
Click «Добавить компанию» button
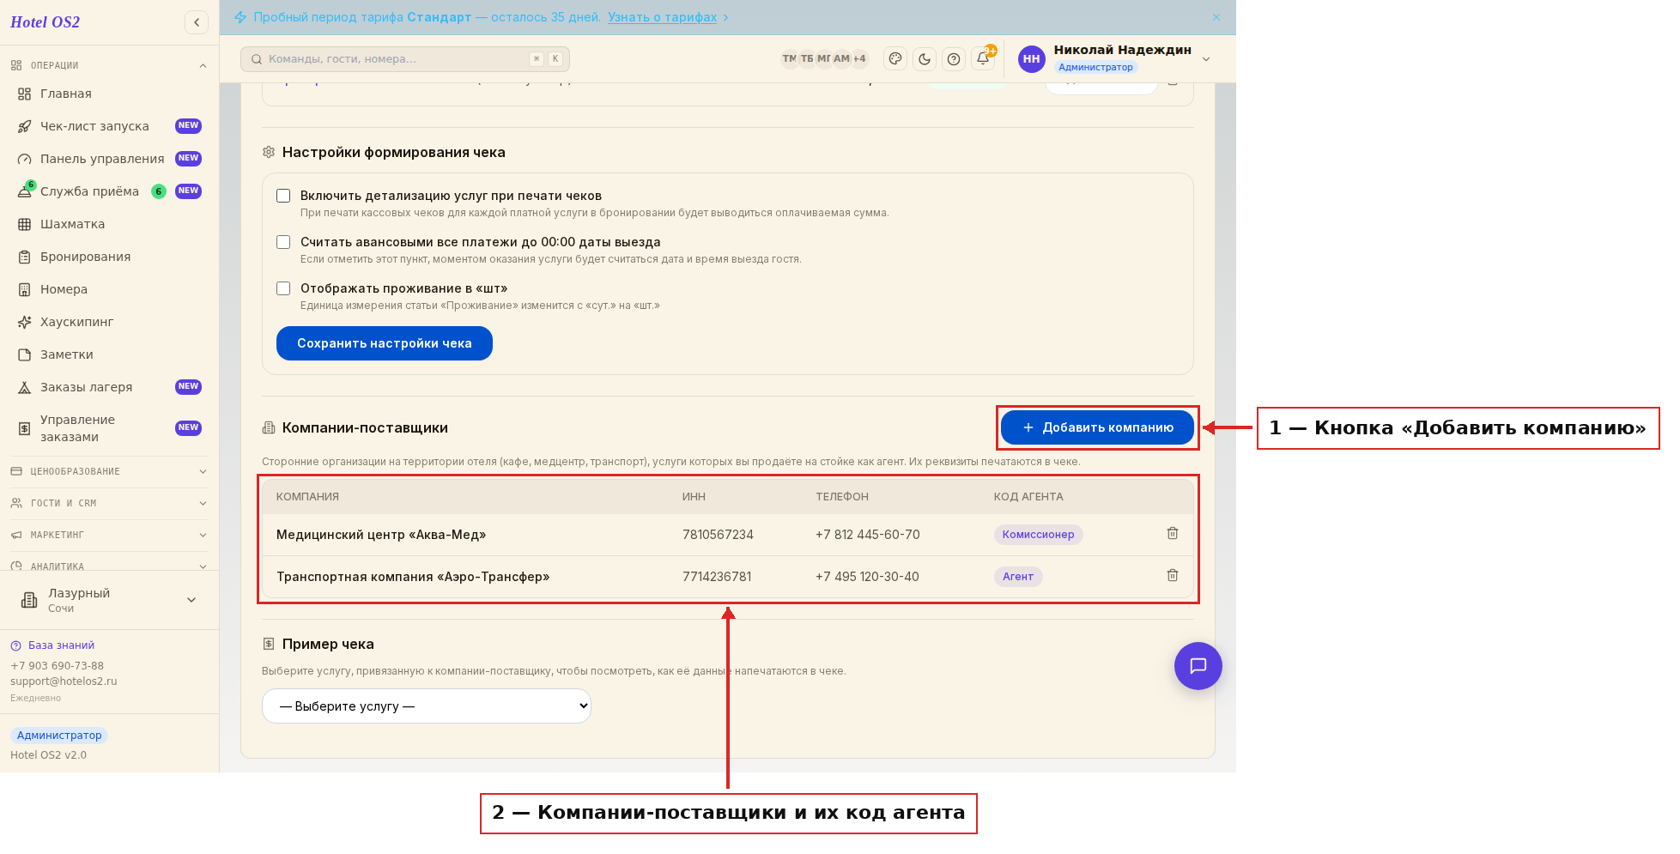(x=1097, y=427)
